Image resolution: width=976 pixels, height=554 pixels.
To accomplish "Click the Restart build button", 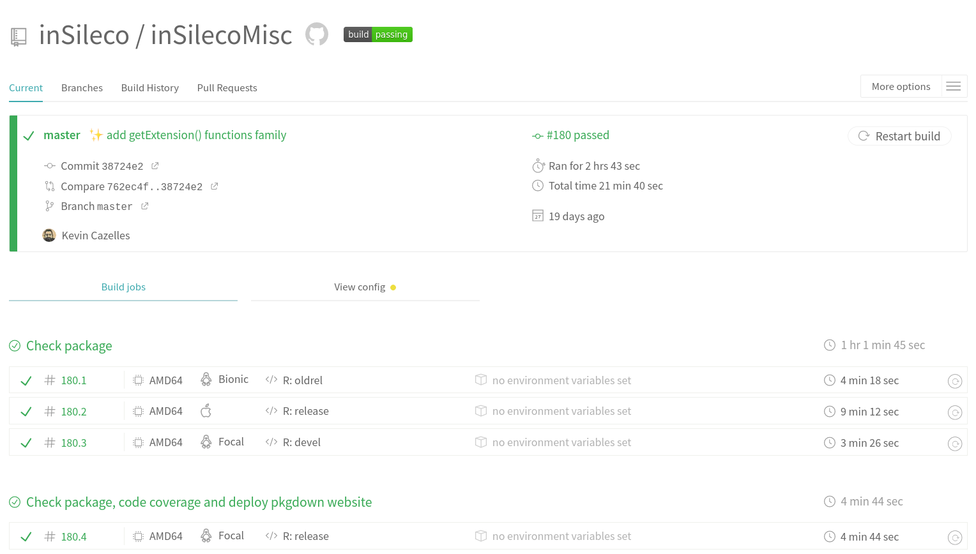I will tap(899, 136).
